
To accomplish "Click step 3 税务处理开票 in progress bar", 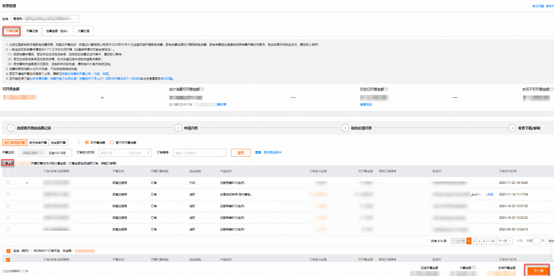I will (x=357, y=128).
